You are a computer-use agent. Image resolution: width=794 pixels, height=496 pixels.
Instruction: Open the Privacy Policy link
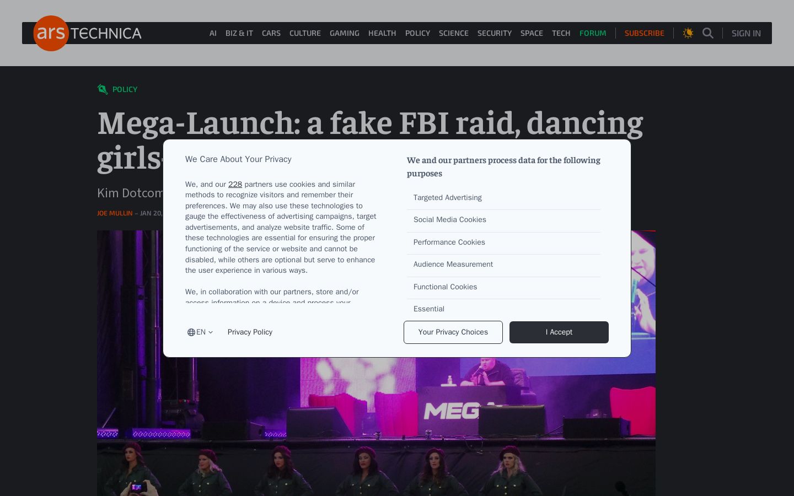pyautogui.click(x=250, y=332)
